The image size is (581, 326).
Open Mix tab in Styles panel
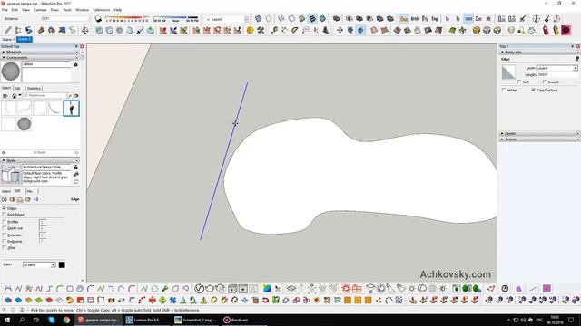(x=30, y=191)
